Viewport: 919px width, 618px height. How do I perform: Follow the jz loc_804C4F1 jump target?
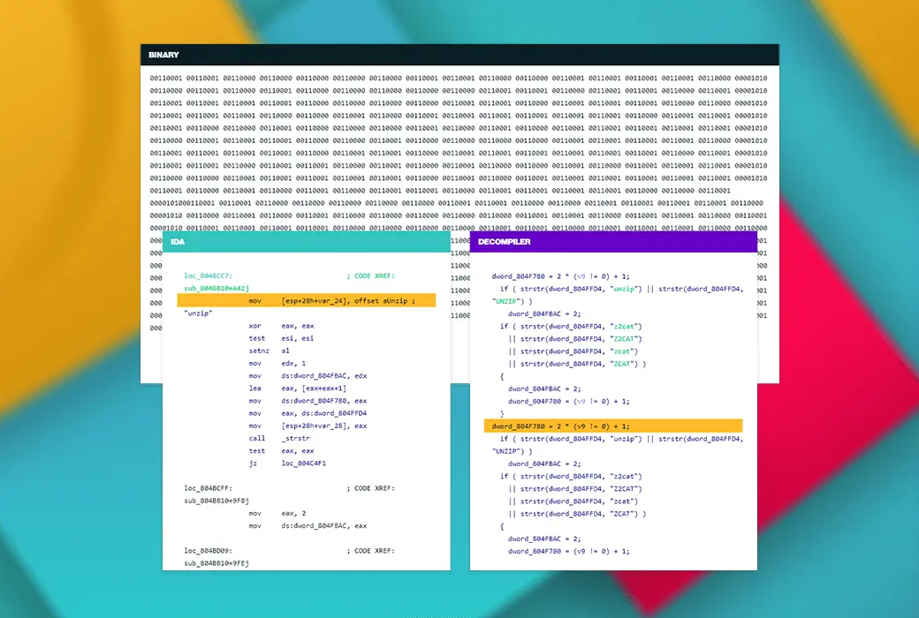(x=287, y=463)
